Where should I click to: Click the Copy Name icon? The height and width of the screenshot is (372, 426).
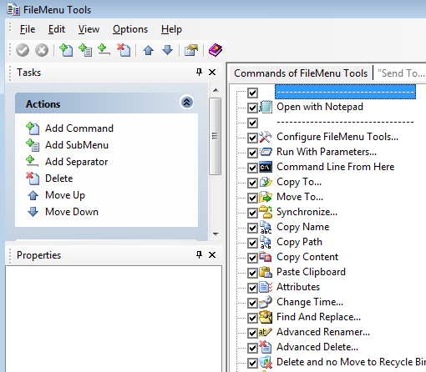(x=266, y=227)
